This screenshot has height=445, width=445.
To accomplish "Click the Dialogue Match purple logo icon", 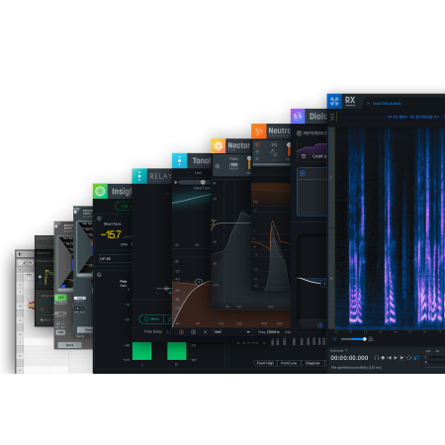I will (298, 116).
